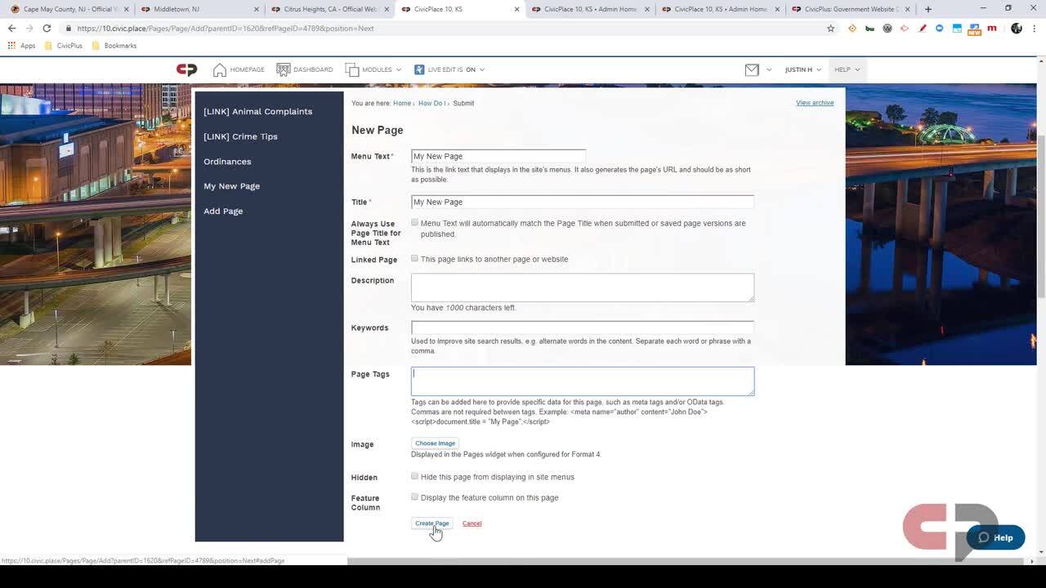The height and width of the screenshot is (588, 1046).
Task: Open the envelope messages icon
Action: (752, 69)
